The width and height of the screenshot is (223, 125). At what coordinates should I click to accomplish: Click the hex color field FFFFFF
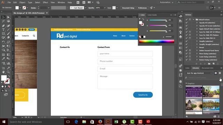170,37
